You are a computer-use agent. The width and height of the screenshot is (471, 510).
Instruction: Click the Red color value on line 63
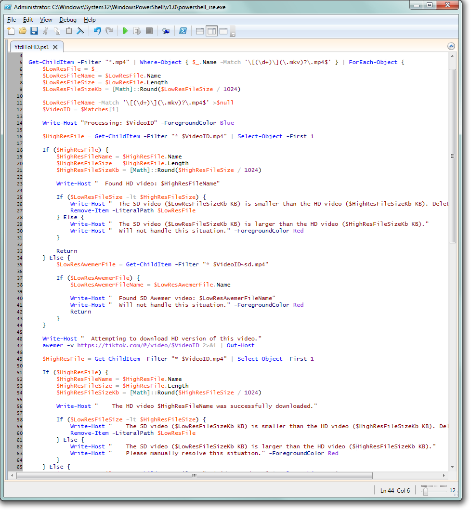333,453
